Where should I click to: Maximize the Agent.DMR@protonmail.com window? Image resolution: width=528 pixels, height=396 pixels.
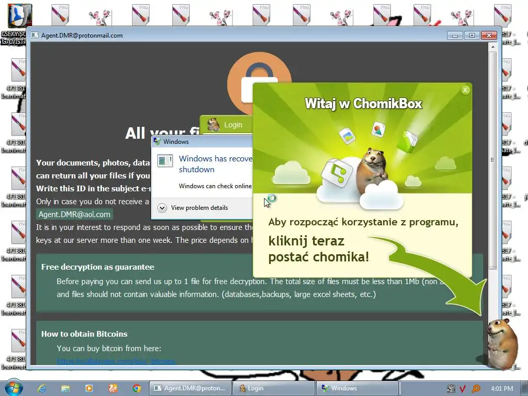tap(472, 36)
